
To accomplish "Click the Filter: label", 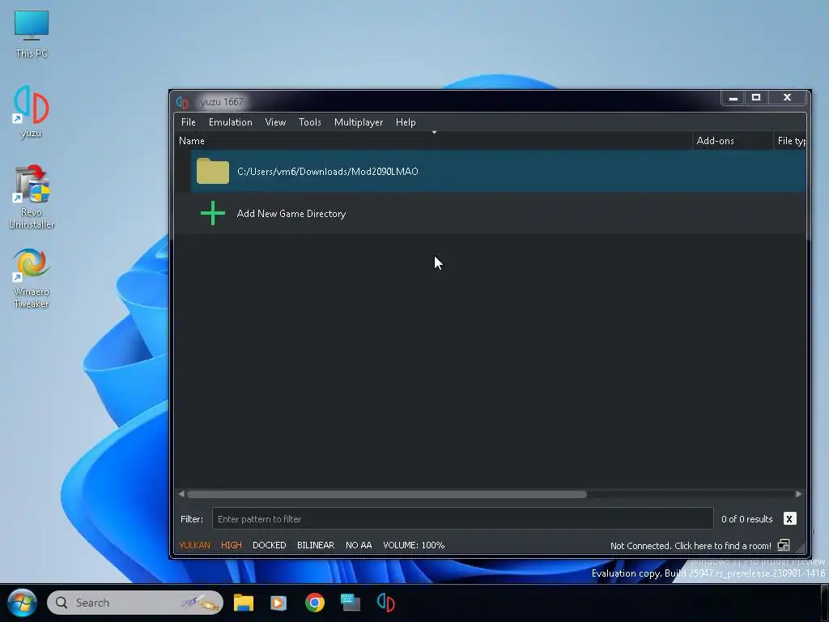I will (191, 519).
